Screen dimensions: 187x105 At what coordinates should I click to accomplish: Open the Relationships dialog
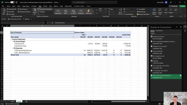click(141, 12)
